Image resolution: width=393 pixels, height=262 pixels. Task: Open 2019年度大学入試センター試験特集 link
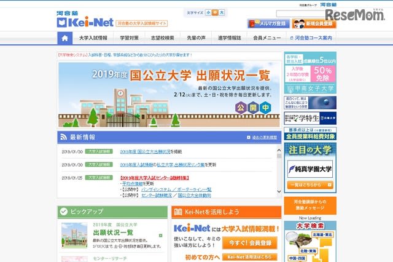pyautogui.click(x=155, y=178)
